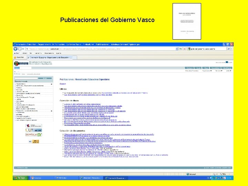Select Biblioteca in sidebar menu
The height and width of the screenshot is (186, 248).
pyautogui.click(x=19, y=114)
